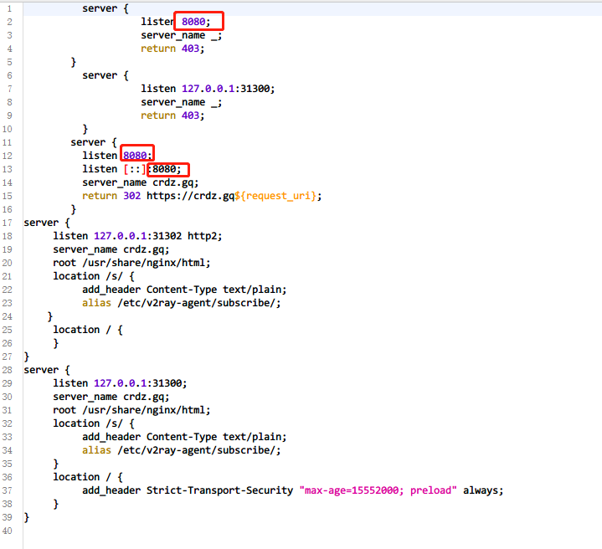This screenshot has width=602, height=549.
Task: Click line number 40 in the gutter
Action: tap(8, 531)
